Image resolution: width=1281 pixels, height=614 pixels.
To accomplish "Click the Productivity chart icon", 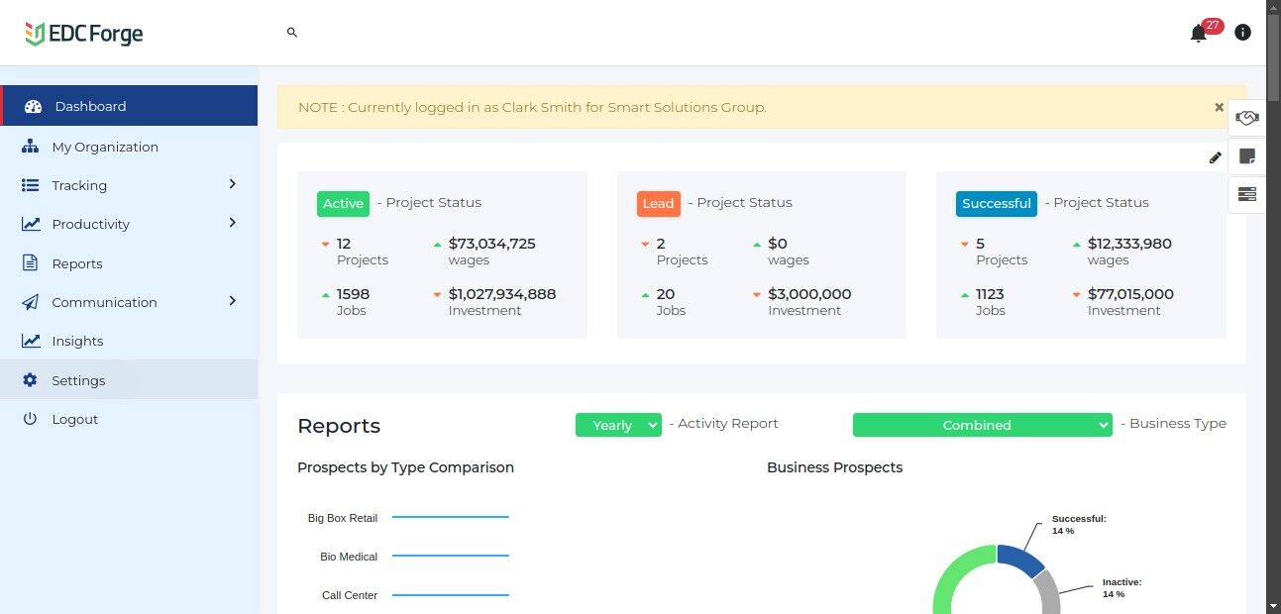I will (x=31, y=224).
